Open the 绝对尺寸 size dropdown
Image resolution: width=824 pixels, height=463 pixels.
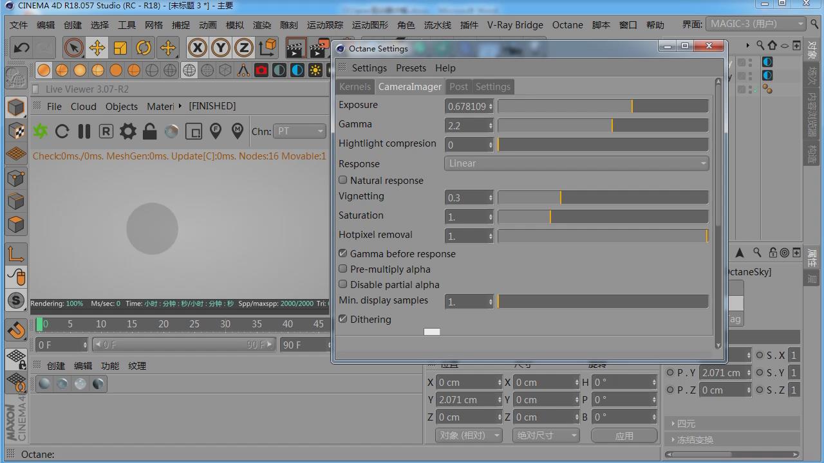tap(546, 435)
